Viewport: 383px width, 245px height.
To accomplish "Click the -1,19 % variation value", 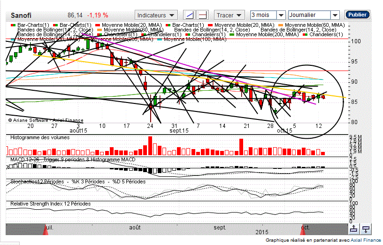I will tap(98, 15).
